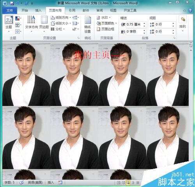The width and height of the screenshot is (195, 187).
Task: Open the theme fonts dropdown
Action: 18,25
